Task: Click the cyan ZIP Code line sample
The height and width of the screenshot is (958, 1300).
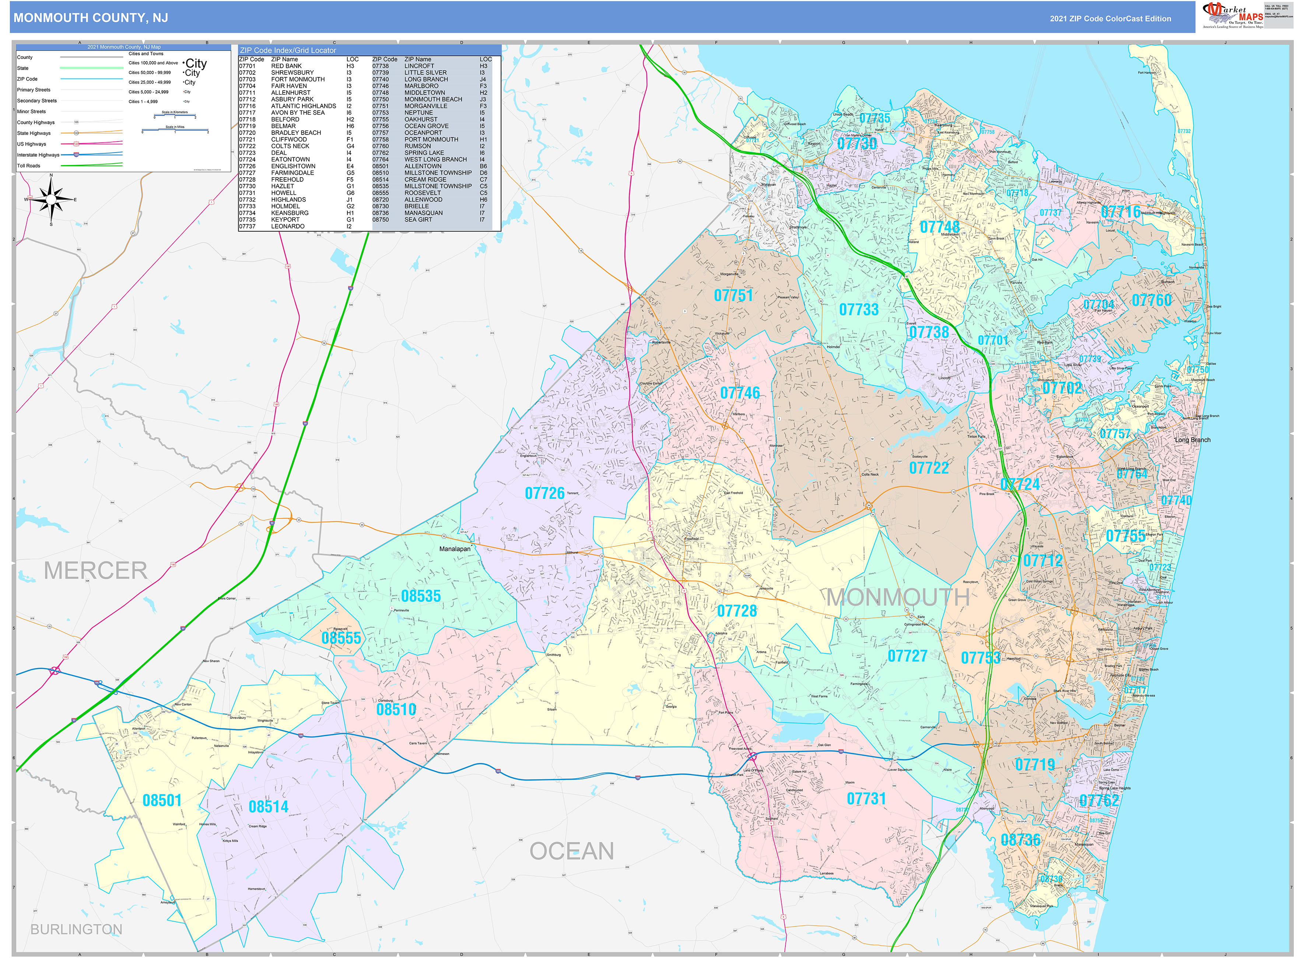Action: pos(92,79)
